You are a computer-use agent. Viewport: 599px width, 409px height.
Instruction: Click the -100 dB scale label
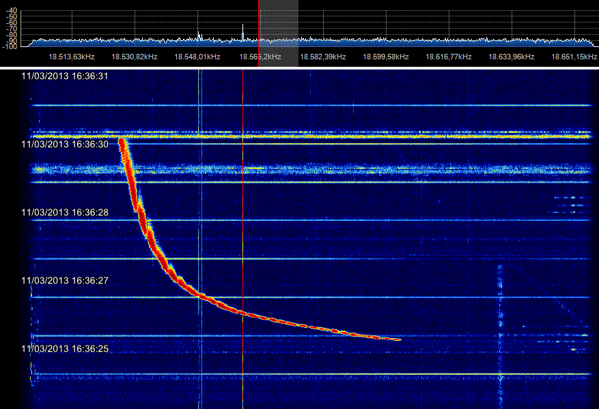coord(10,46)
